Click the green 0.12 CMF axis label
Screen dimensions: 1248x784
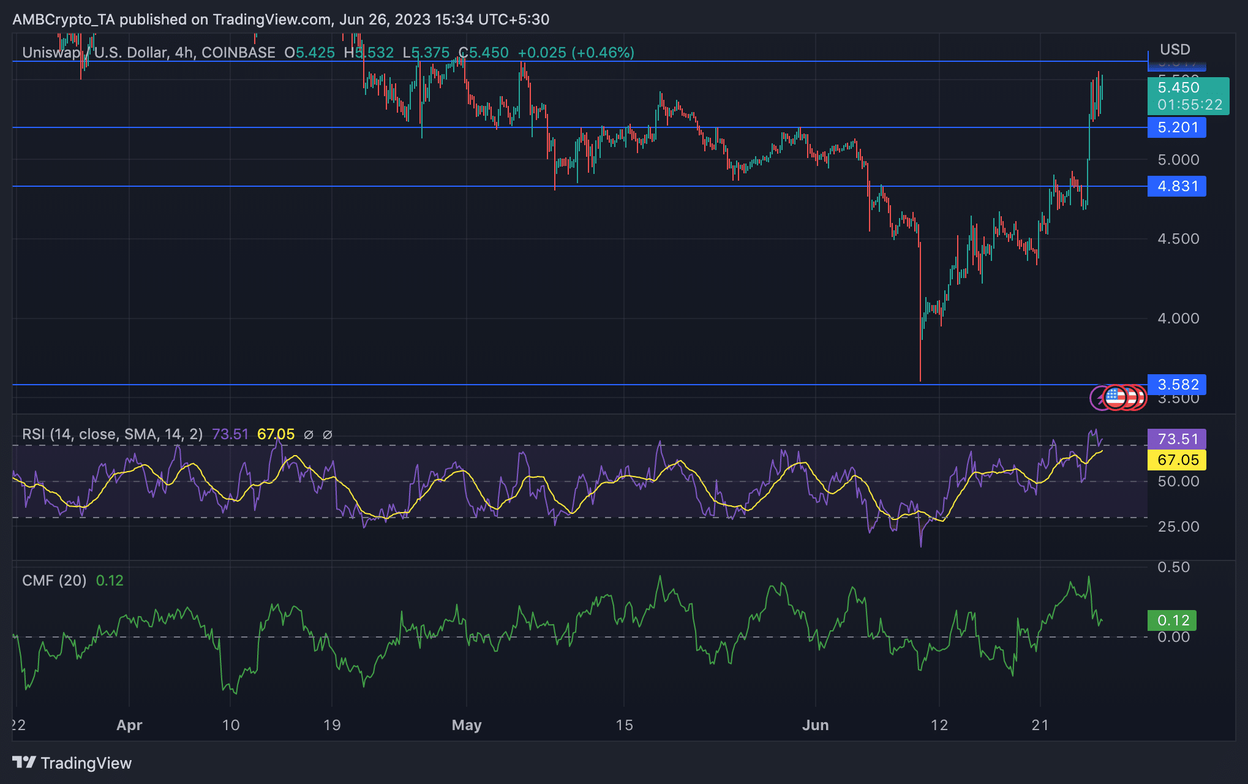[x=1172, y=620]
